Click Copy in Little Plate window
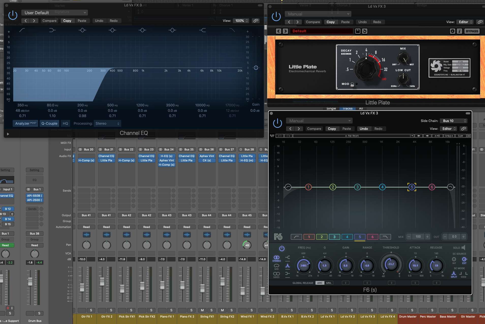Screen dimensions: 485x324 [331, 22]
